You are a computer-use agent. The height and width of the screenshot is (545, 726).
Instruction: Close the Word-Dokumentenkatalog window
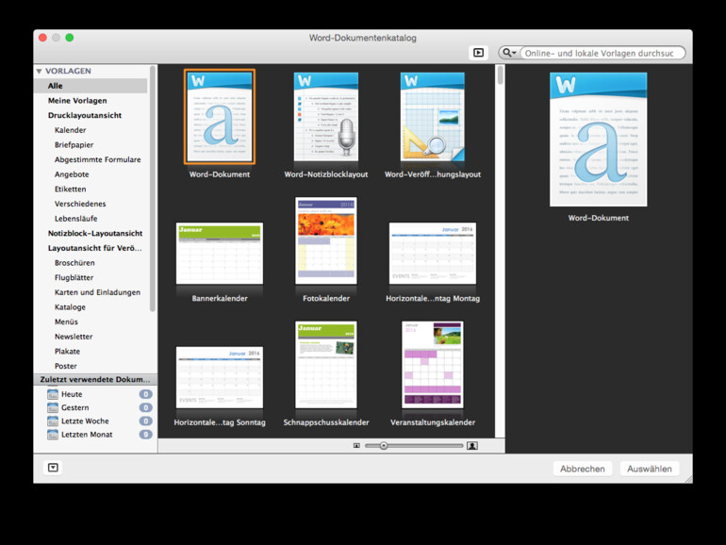(42, 38)
